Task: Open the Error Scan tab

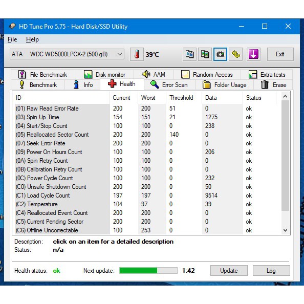Action: point(169,85)
